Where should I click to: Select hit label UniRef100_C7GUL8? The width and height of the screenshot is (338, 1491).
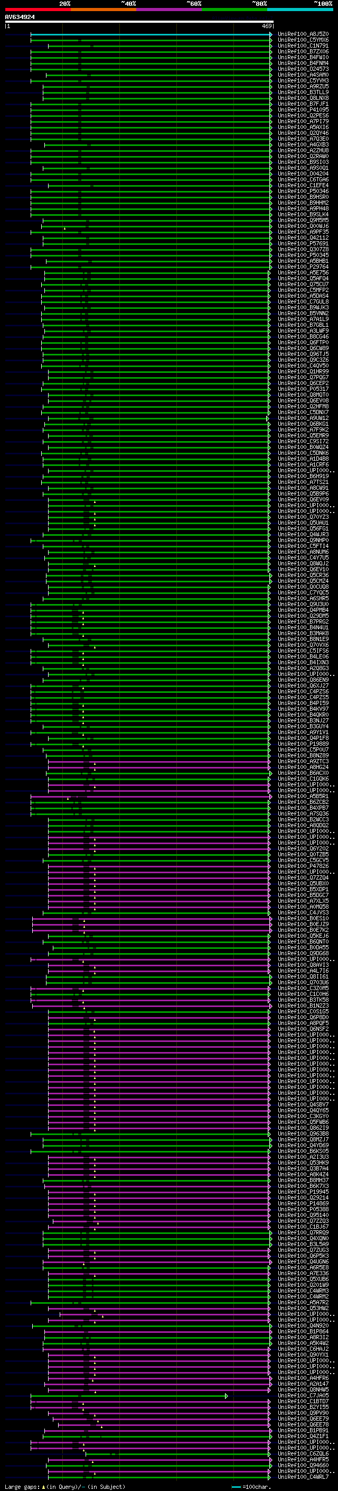point(303,301)
